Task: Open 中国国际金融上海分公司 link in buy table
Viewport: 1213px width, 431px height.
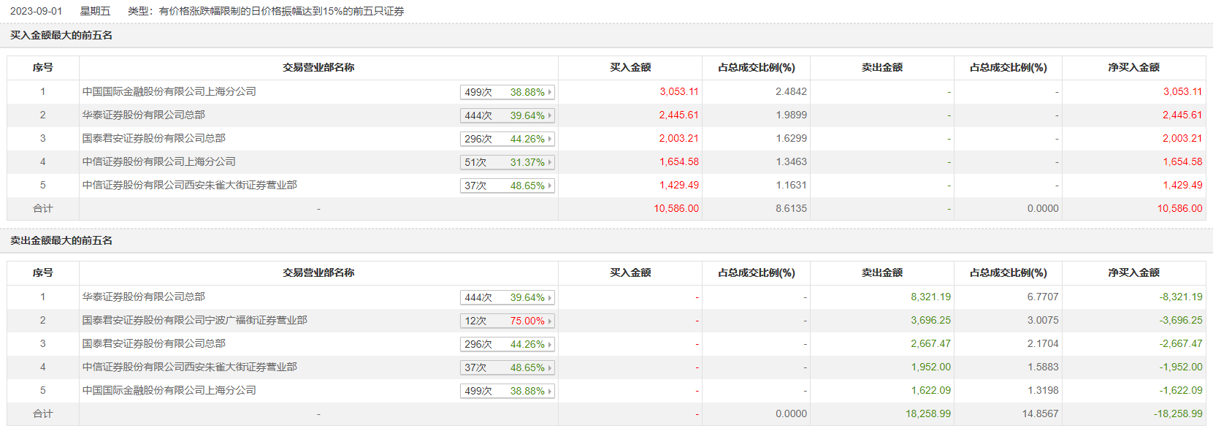Action: click(x=169, y=91)
